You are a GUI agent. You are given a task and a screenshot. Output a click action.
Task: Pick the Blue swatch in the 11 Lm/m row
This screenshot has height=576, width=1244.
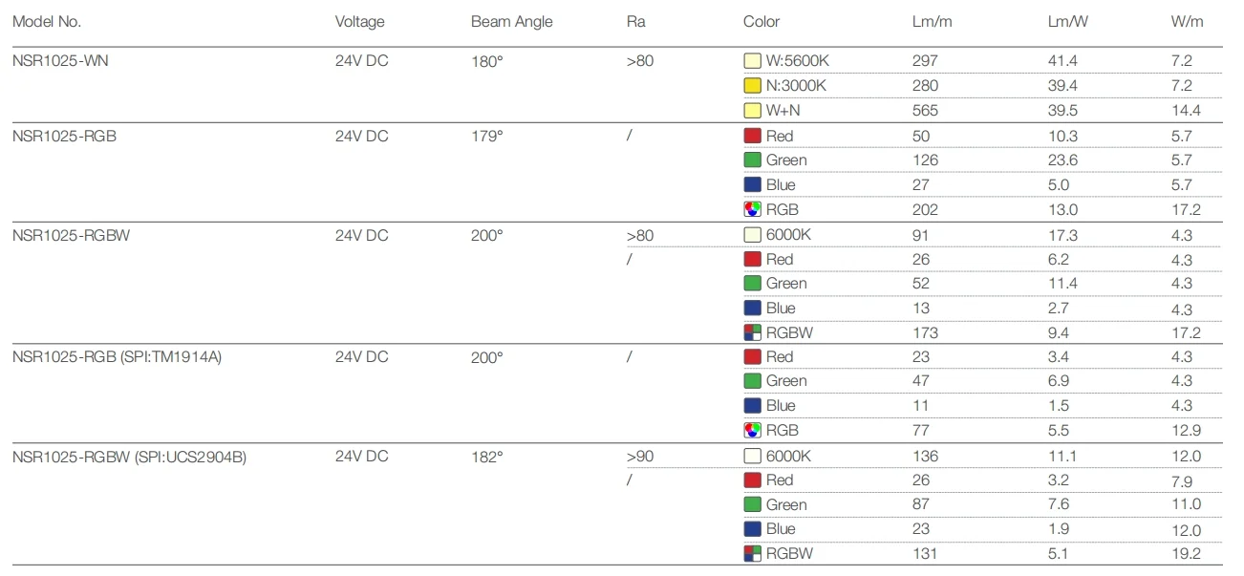pos(752,405)
